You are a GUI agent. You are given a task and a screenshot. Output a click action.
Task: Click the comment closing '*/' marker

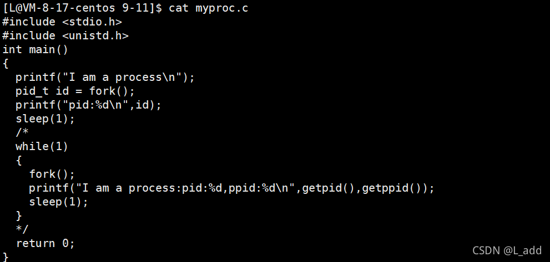pos(22,229)
